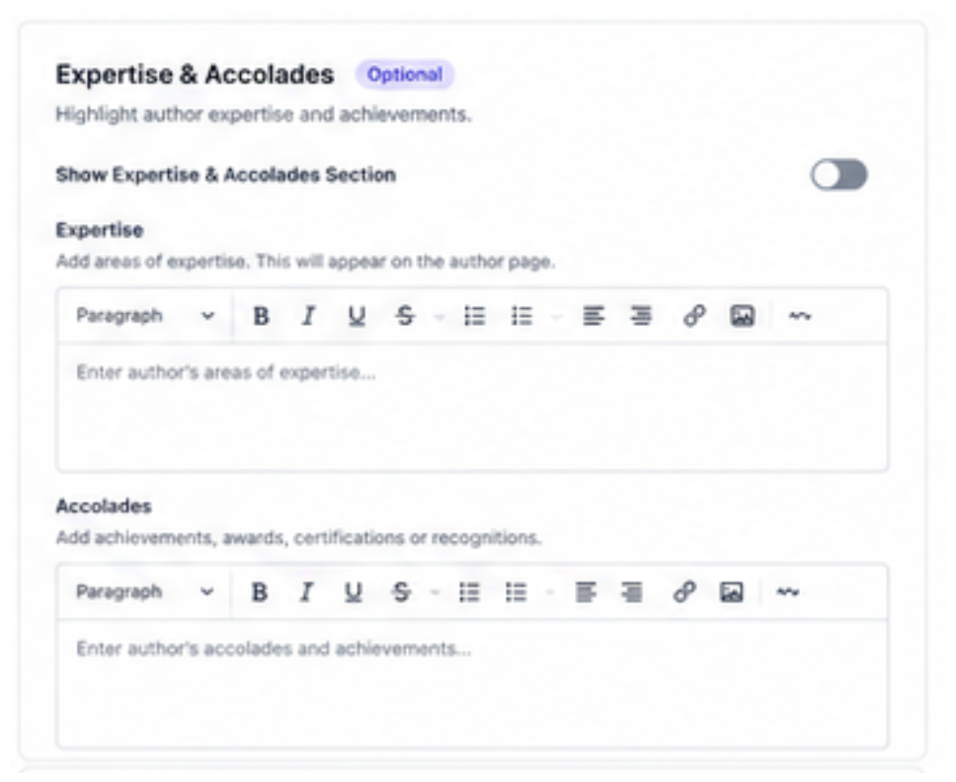The width and height of the screenshot is (956, 782).
Task: Enable Show Expertise & Accolades Section toggle
Action: [838, 175]
